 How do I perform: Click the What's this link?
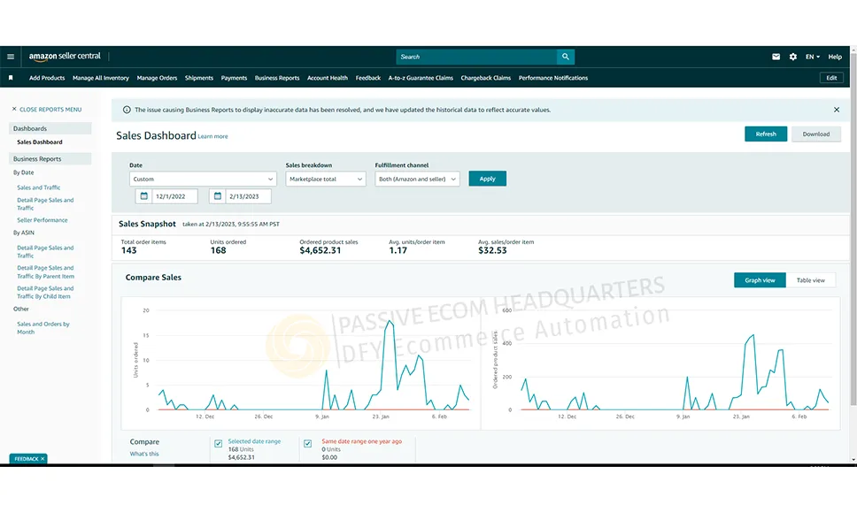tap(144, 454)
